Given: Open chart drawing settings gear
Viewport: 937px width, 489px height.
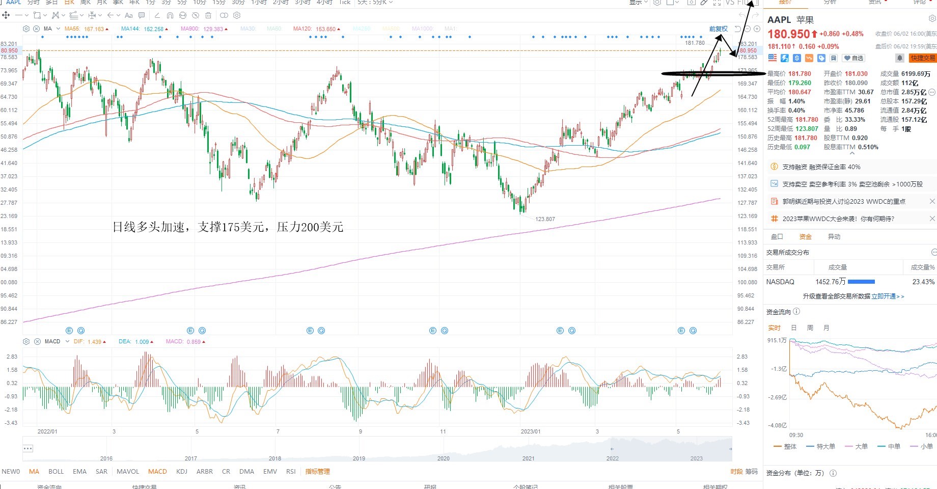Looking at the screenshot, I should [x=237, y=15].
